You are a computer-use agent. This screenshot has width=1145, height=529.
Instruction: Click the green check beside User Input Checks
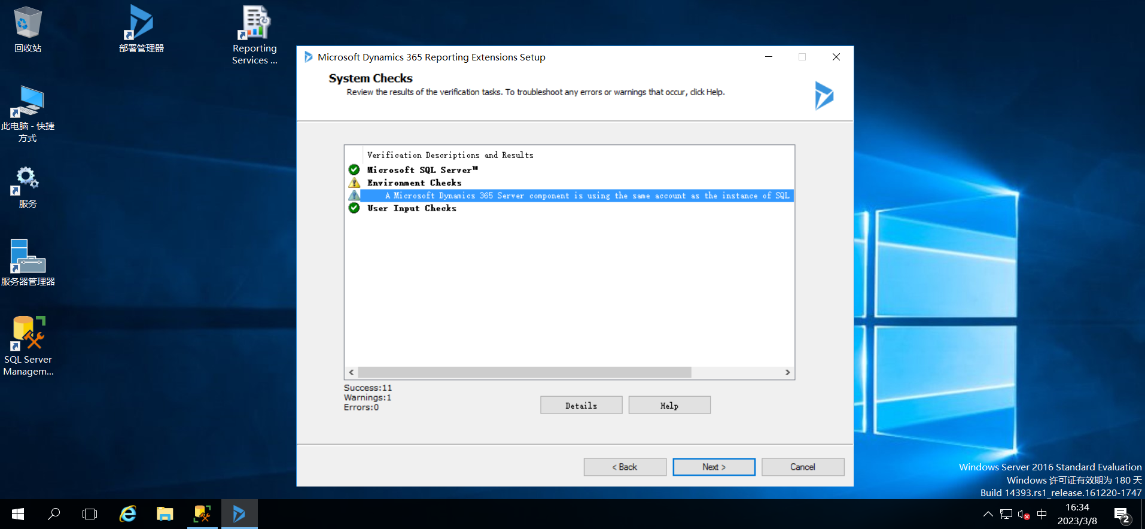(x=354, y=208)
